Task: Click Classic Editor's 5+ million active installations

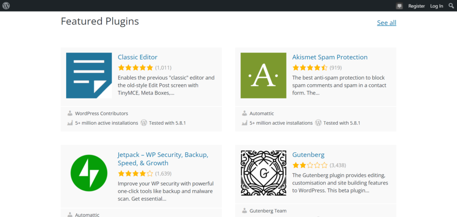Action: (107, 123)
